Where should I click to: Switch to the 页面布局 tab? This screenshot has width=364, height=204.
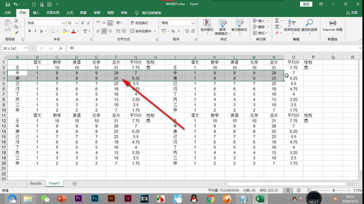53,13
